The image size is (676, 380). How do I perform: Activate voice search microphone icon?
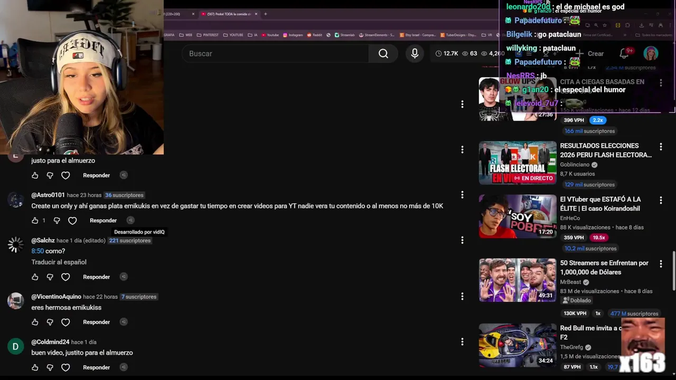(x=415, y=53)
